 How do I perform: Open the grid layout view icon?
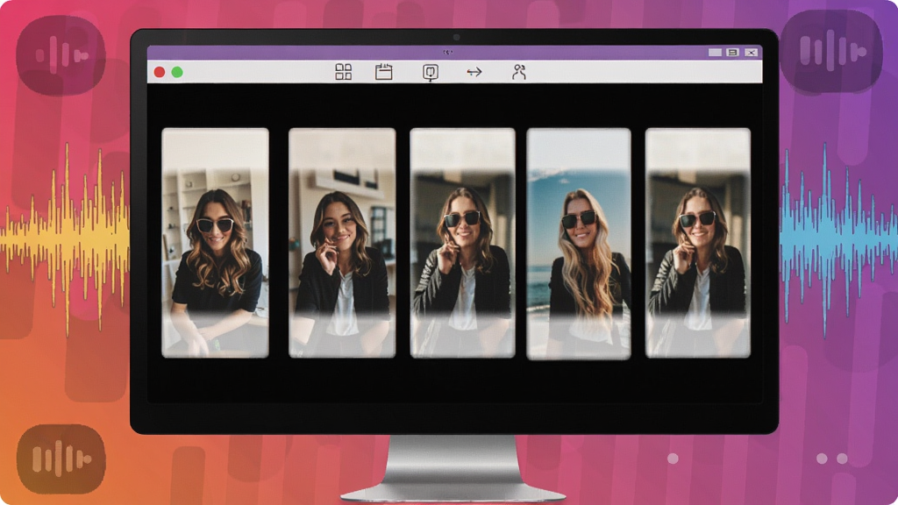click(x=343, y=72)
